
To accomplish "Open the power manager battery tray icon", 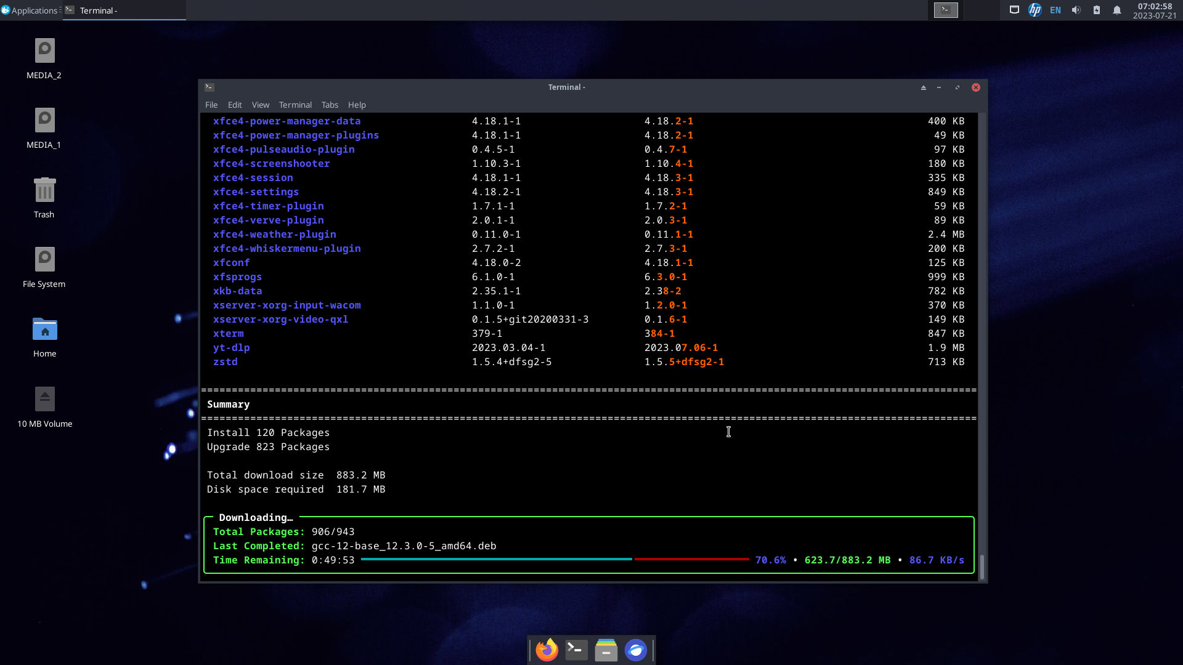I will pos(1096,10).
